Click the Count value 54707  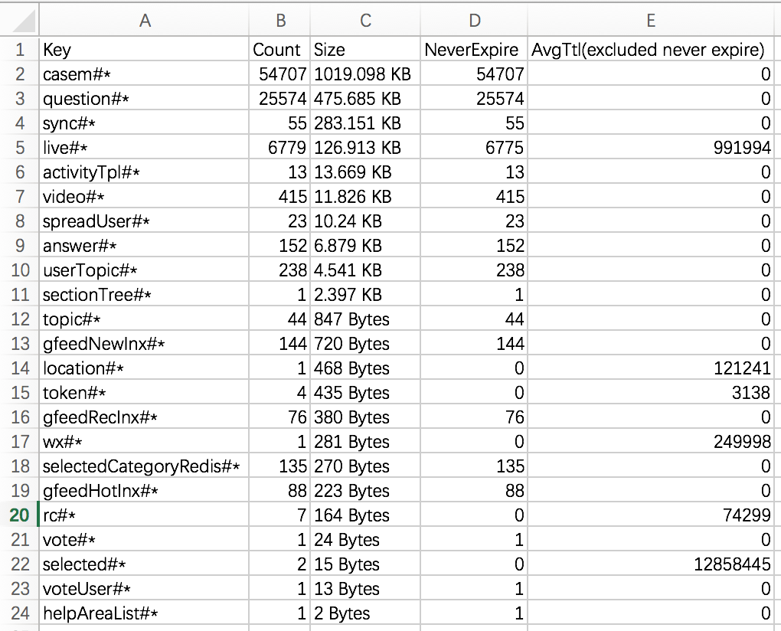coord(279,74)
